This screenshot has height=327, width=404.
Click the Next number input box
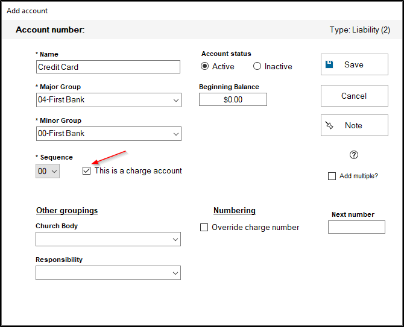tap(356, 227)
